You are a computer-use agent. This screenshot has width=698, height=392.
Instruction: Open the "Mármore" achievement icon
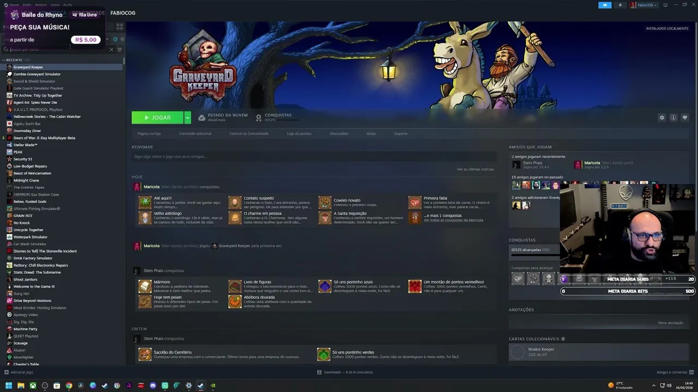click(x=145, y=286)
